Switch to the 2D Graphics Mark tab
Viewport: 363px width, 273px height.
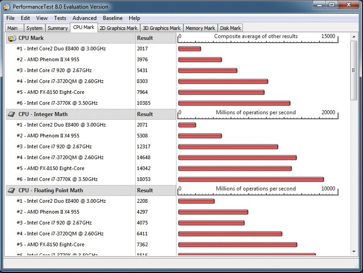coord(118,28)
